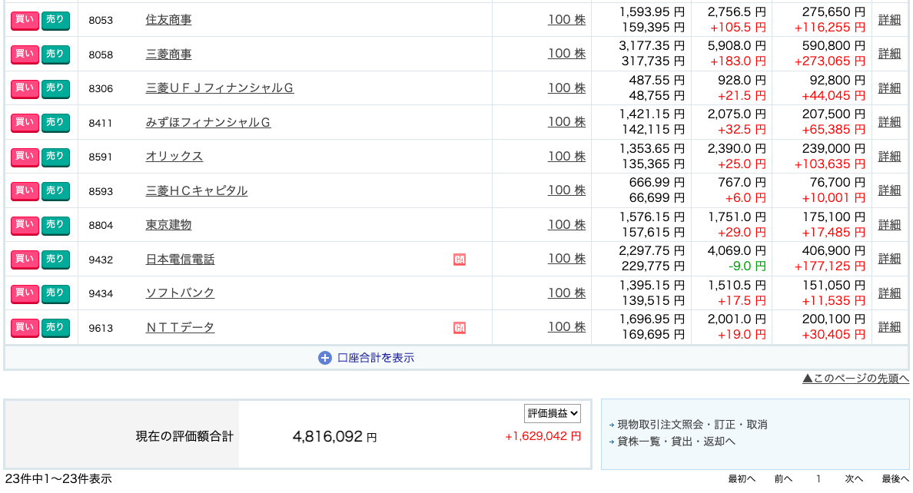The height and width of the screenshot is (493, 913).
Task: Go to previous page with 前へ
Action: [783, 479]
